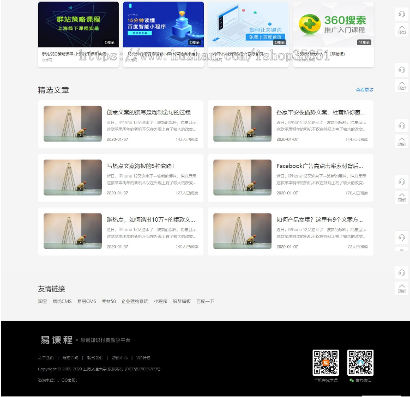This screenshot has width=410, height=397.
Task: Open article 如何产品卖爆？这里有9个文案方
Action: 319,219
